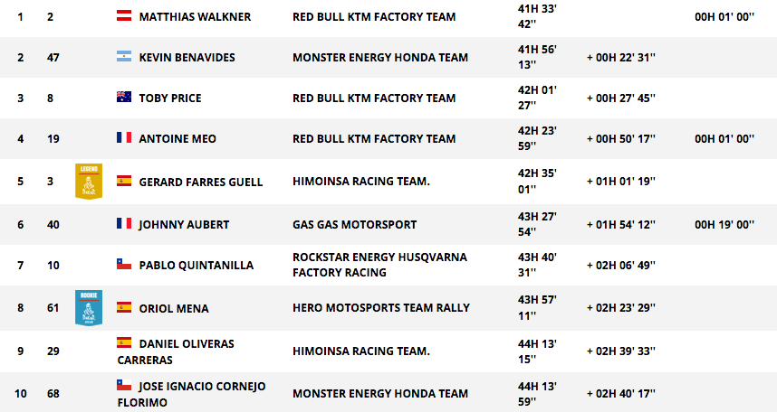Screen dimensions: 777x412
Task: Click Walkner's total time 41H 33' 42''
Action: pos(537,16)
